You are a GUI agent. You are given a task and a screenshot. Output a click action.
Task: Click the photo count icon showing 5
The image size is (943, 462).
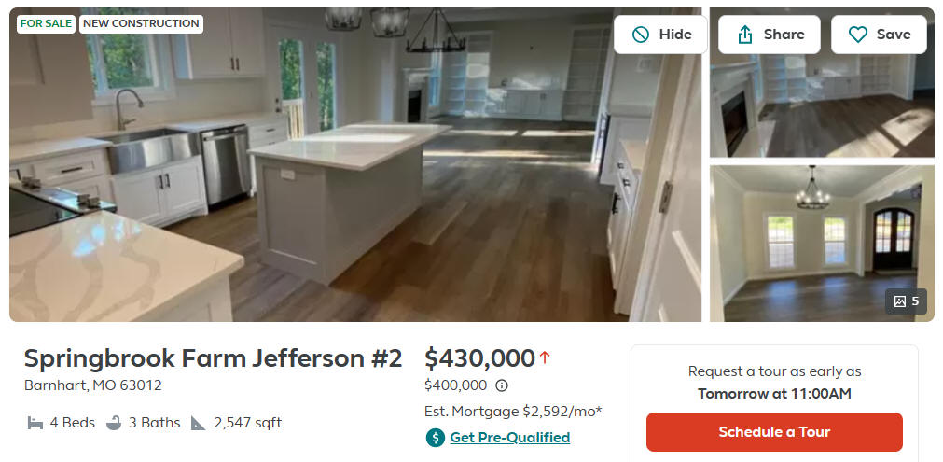point(900,301)
